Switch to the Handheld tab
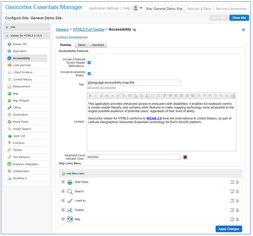253x236 pixels. [x=98, y=45]
